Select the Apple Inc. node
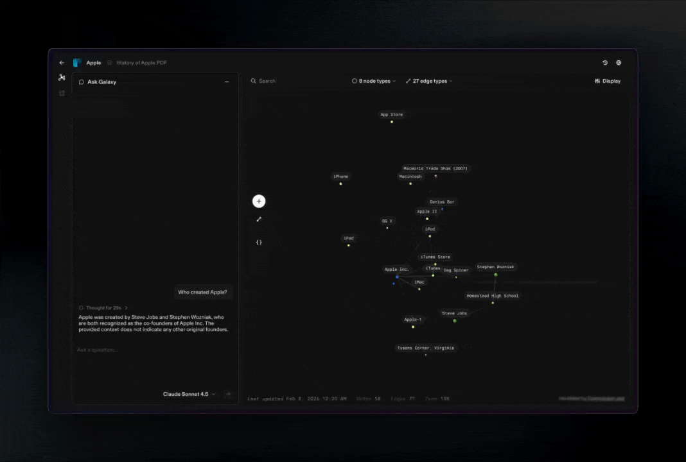 (396, 269)
